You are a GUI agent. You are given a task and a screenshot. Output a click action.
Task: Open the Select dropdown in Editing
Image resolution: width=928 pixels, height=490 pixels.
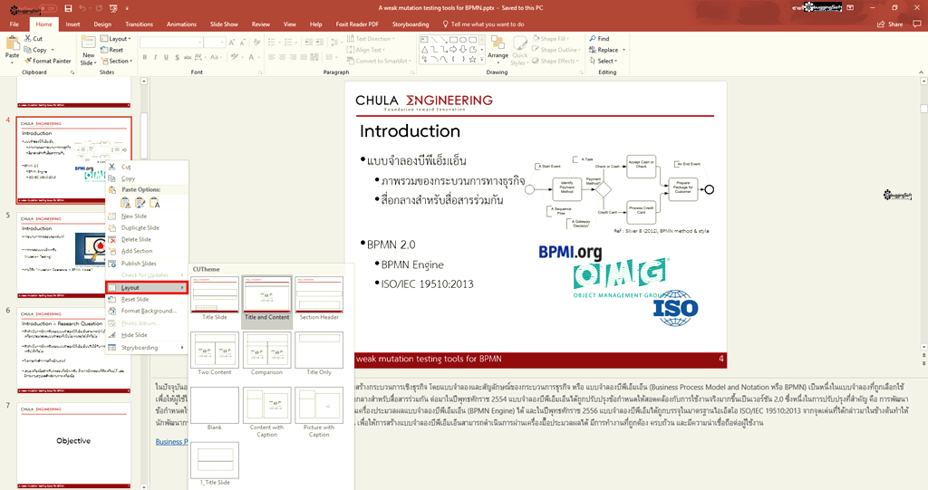point(603,61)
